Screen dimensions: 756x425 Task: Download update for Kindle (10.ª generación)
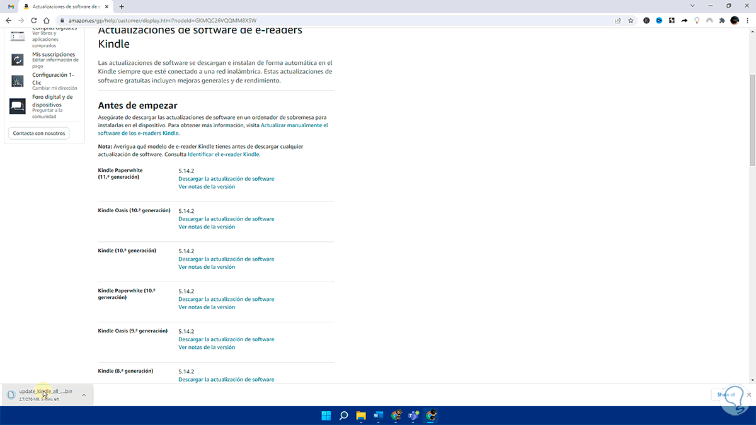point(226,259)
